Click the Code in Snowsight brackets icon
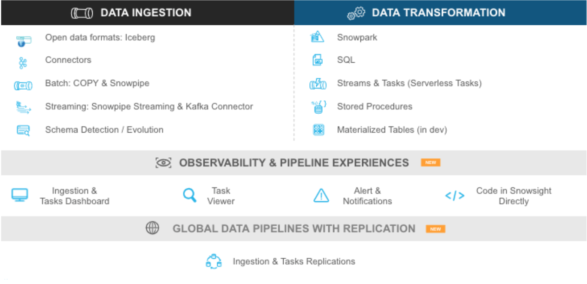The width and height of the screenshot is (587, 284). pyautogui.click(x=454, y=196)
